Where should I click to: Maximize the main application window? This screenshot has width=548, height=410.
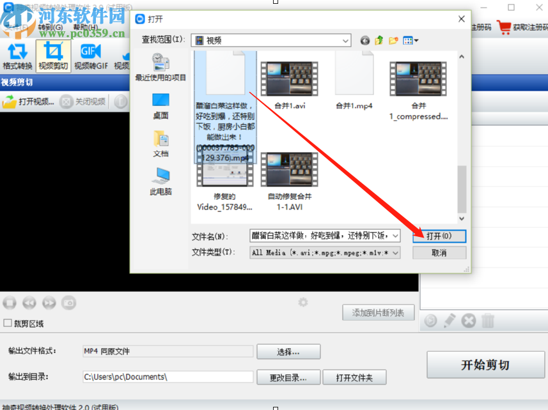pos(511,7)
